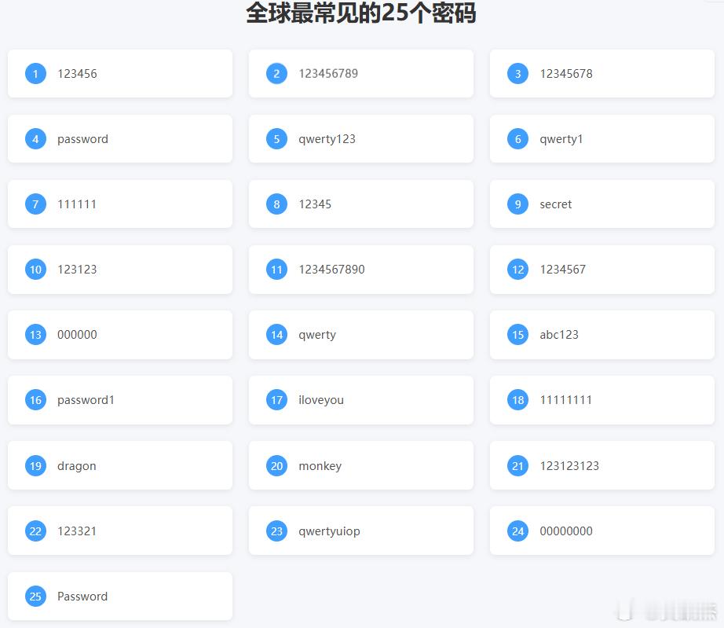Screen dimensions: 724x628
Task: Click the '123321' password card
Action: (120, 531)
